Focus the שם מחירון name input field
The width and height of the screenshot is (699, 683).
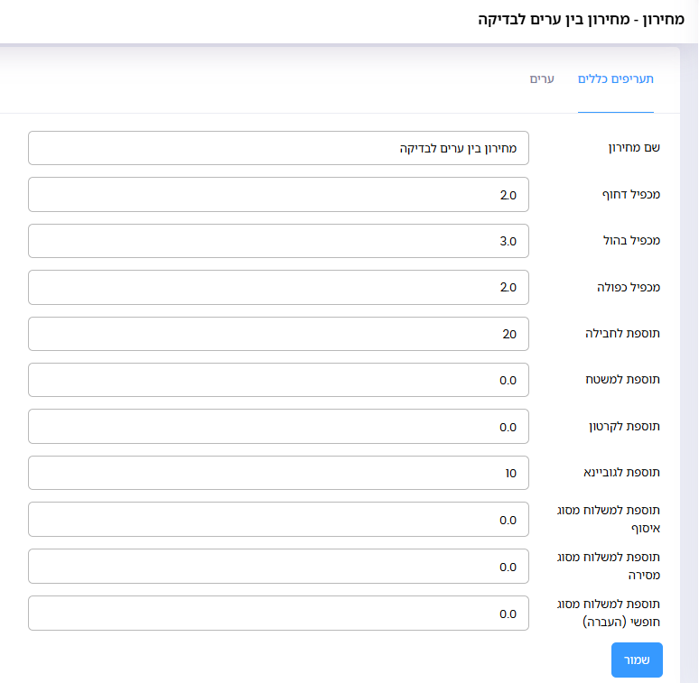tap(279, 148)
